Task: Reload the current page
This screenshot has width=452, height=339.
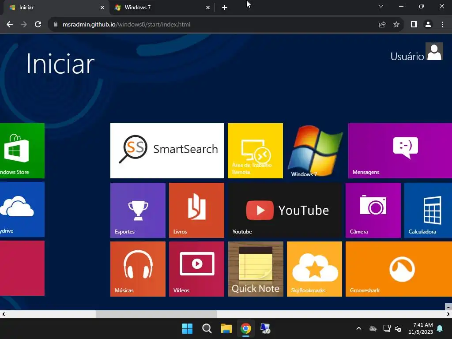Action: coord(38,25)
